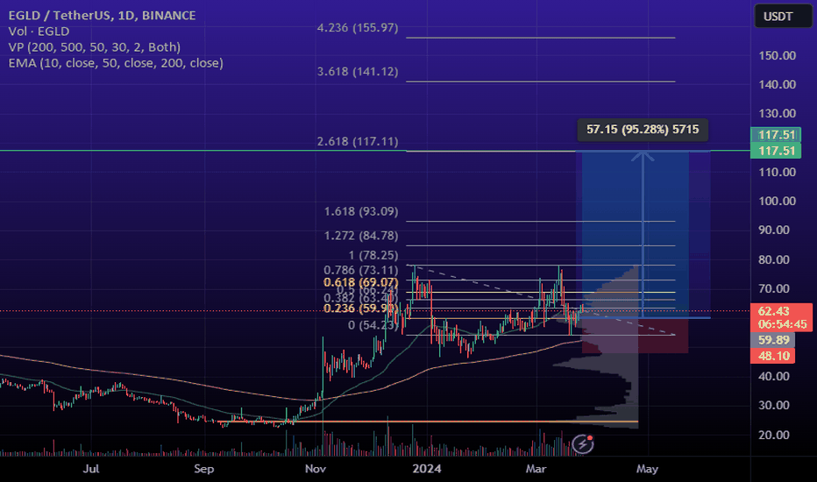Click the green 117.51 target price tag
Screen dimensions: 817x482
[x=777, y=151]
